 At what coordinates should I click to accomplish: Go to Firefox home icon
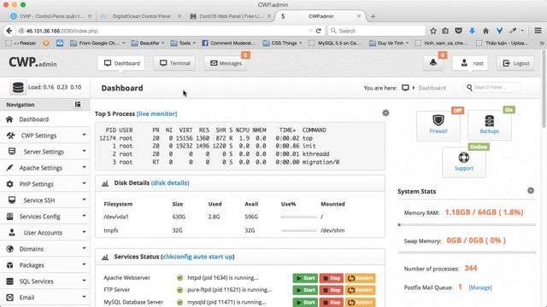(x=485, y=31)
